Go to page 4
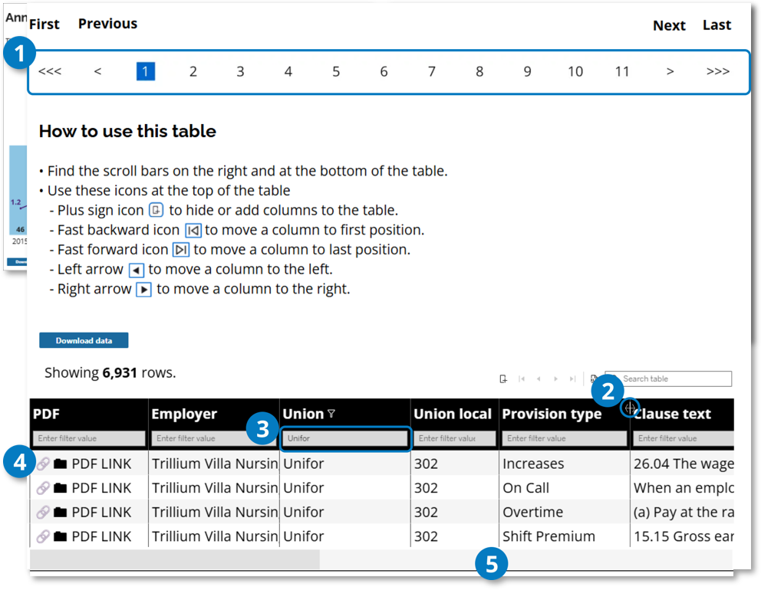This screenshot has height=590, width=761. [288, 72]
